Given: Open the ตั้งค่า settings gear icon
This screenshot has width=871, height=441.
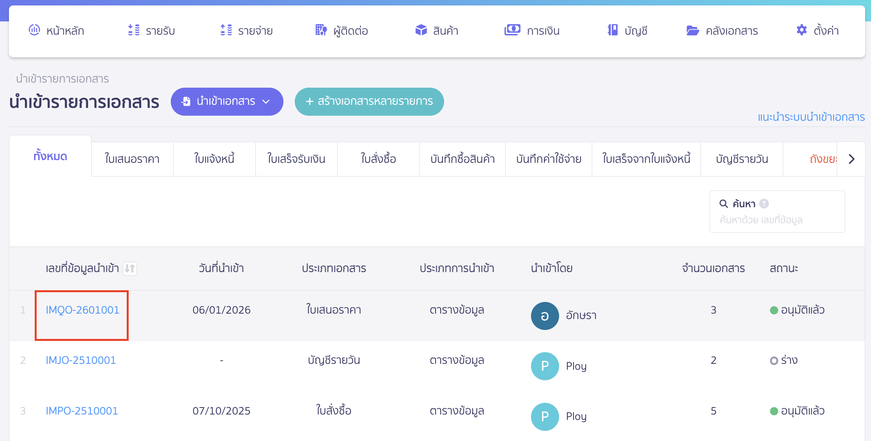Looking at the screenshot, I should [x=801, y=30].
